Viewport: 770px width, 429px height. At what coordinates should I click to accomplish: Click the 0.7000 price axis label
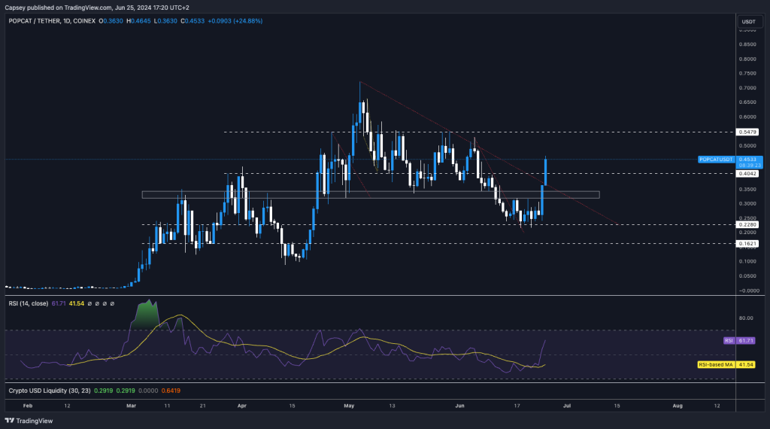[x=747, y=88]
